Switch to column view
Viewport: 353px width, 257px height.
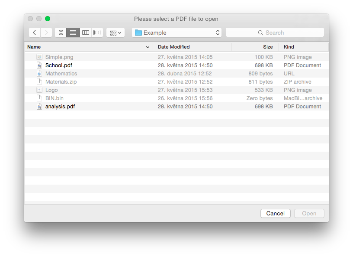point(85,32)
